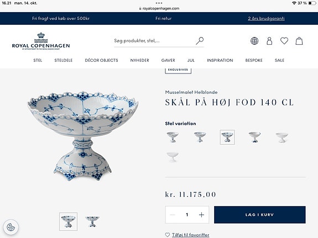Screen dimensions: 318x238
Task: Open the favorites heart icon in header
Action: pyautogui.click(x=284, y=41)
